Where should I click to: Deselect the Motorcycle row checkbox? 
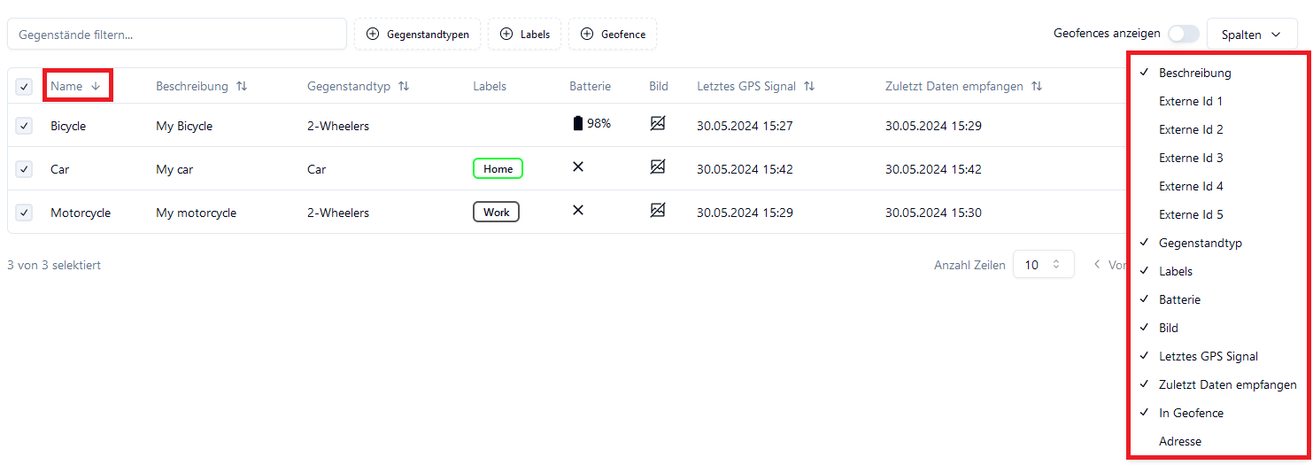[x=24, y=213]
